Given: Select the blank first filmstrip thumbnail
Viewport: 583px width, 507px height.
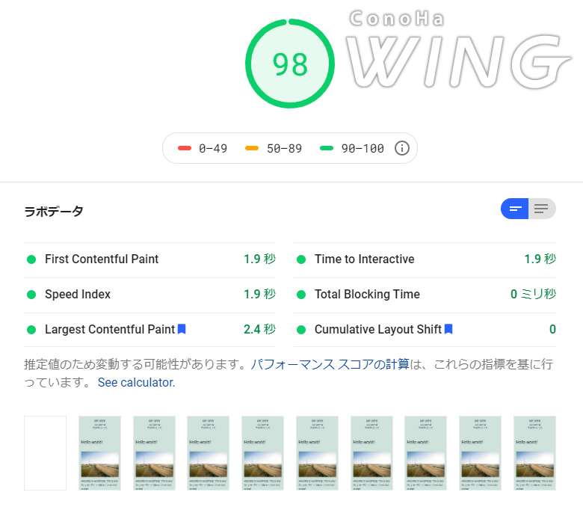Looking at the screenshot, I should [x=46, y=453].
